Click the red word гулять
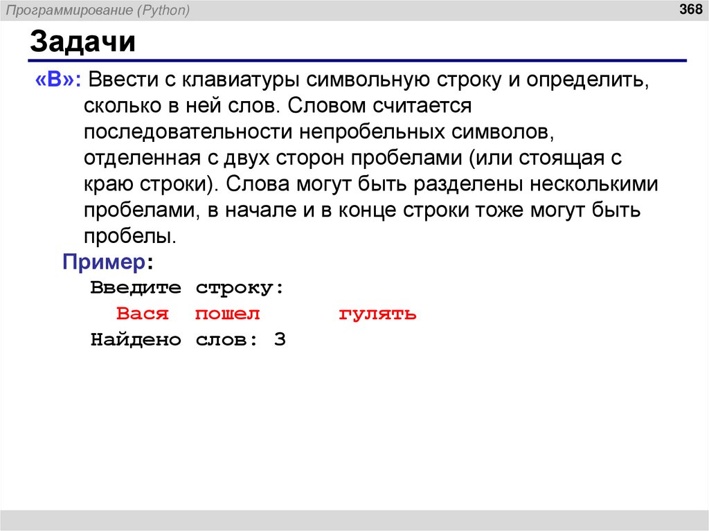Screen dimensions: 709x531 pos(377,314)
